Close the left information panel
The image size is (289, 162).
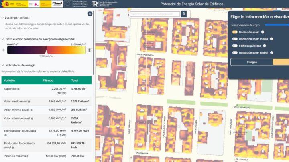coord(90,14)
